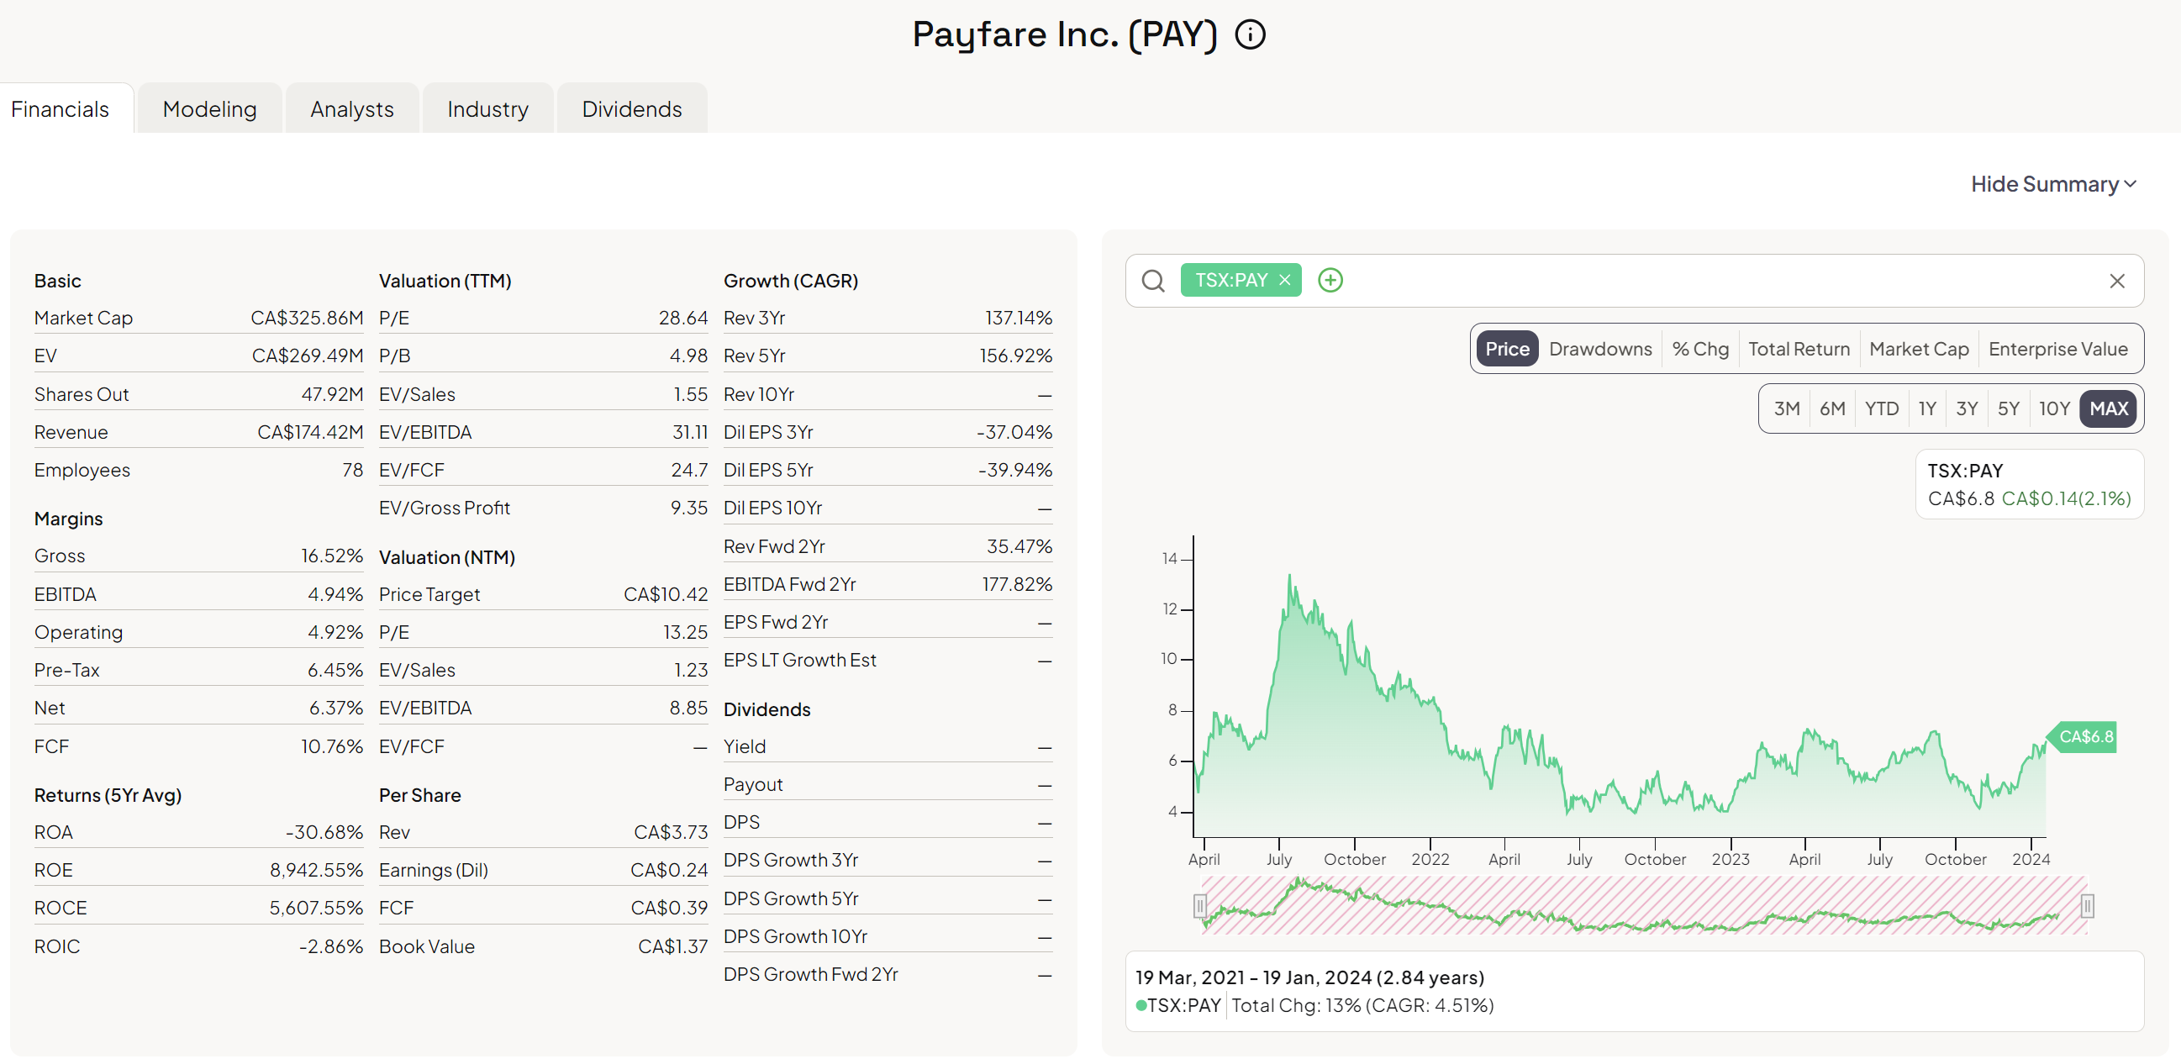Clear the ticker search box with X
The width and height of the screenshot is (2181, 1059).
[2116, 281]
